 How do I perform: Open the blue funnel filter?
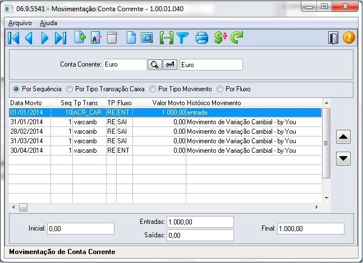coord(182,38)
